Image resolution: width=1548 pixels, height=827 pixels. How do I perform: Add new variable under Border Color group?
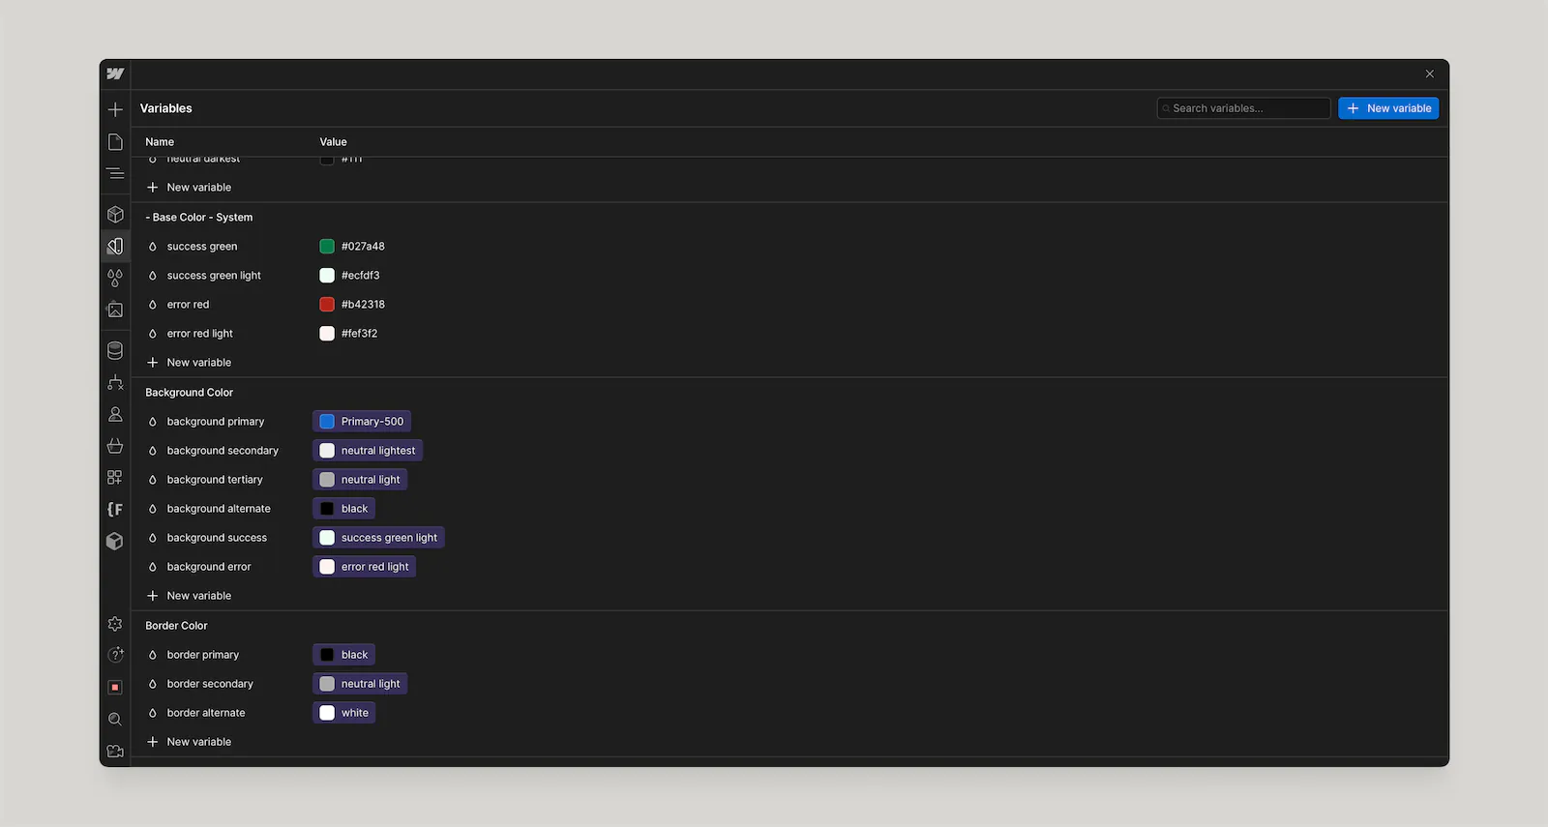click(x=189, y=742)
